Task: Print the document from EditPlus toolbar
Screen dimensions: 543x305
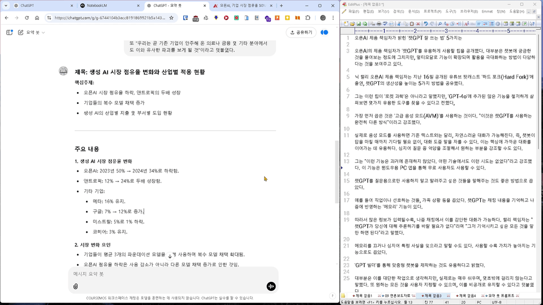Action: (379, 24)
